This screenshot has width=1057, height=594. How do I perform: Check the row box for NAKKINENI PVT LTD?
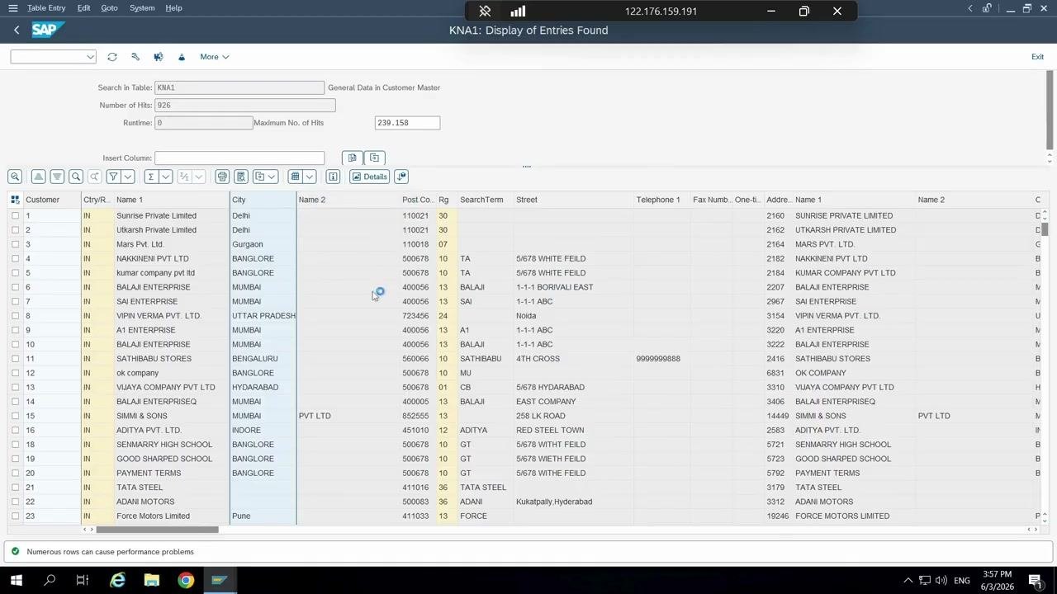click(15, 259)
